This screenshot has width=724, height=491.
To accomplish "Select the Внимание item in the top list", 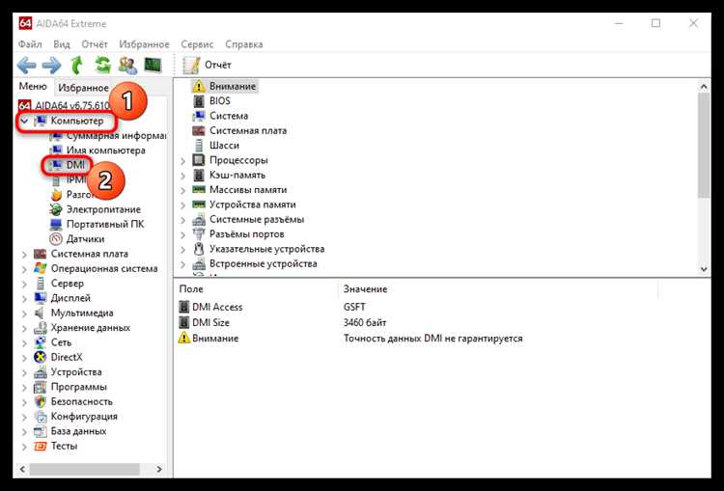I will [233, 86].
